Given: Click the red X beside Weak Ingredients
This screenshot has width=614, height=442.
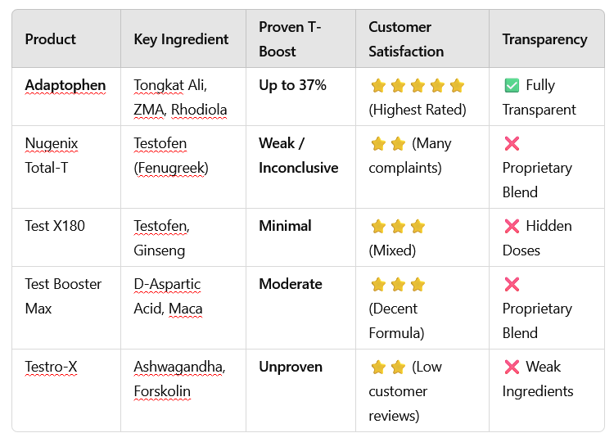Looking at the screenshot, I should coord(512,367).
